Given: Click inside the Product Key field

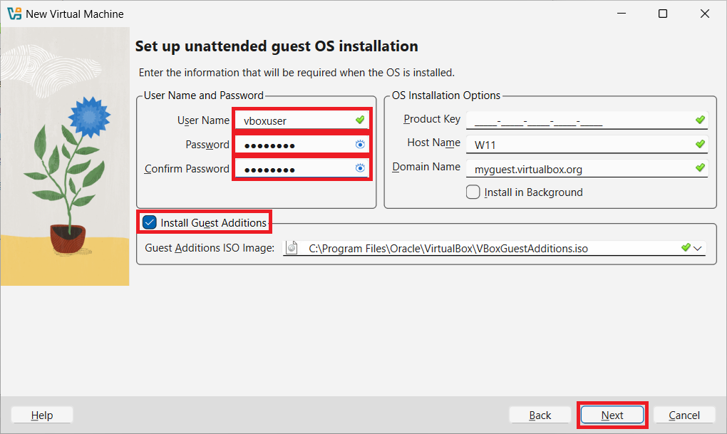Looking at the screenshot, I should (x=577, y=120).
